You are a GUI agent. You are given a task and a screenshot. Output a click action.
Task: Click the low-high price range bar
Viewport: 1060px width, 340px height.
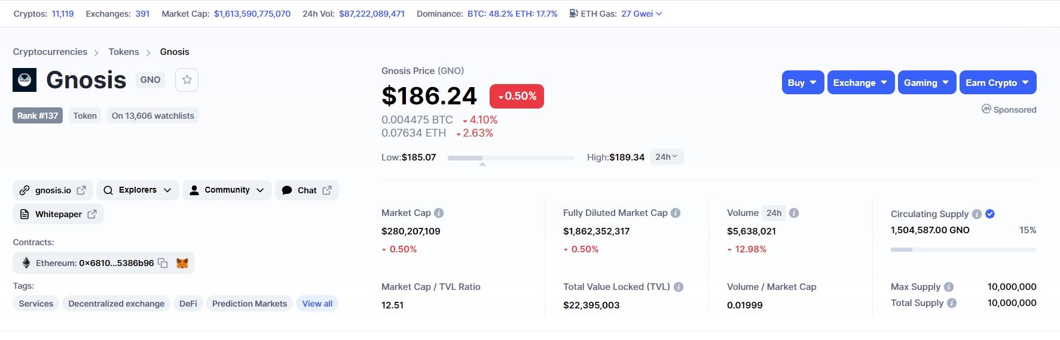[x=511, y=158]
